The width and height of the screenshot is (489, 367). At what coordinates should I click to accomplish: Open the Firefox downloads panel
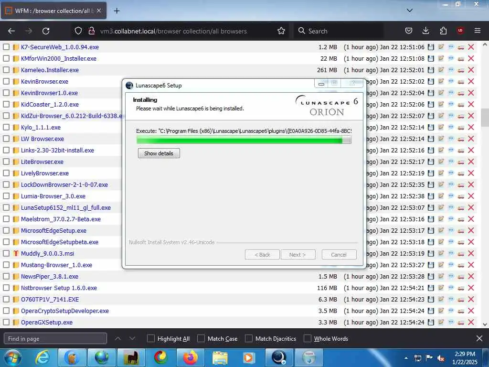[425, 31]
